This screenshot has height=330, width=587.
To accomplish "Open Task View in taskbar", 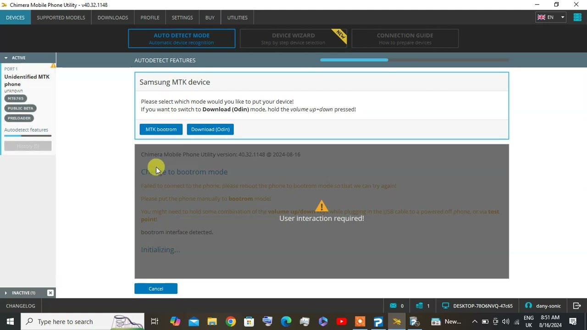I will 155,321.
